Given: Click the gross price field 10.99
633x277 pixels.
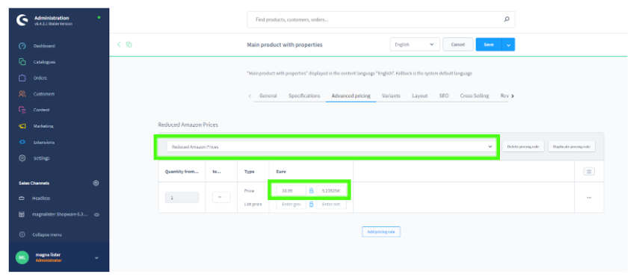Looking at the screenshot, I should click(x=291, y=190).
